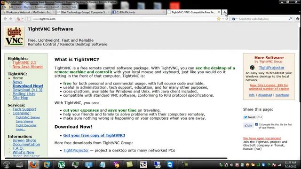Open the Help menu
Viewport: 301px width, 169px height.
click(73, 7)
